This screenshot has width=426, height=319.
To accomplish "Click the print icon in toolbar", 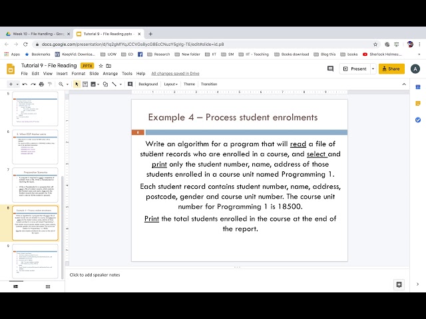I will [41, 84].
